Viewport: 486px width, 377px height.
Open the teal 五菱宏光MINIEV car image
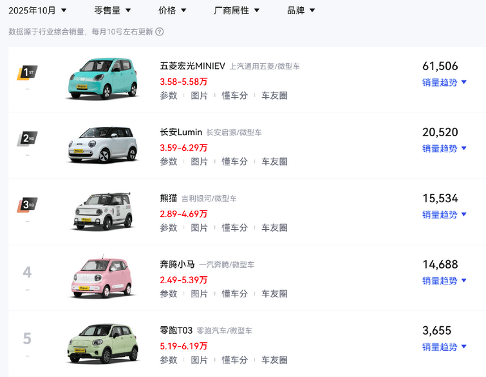[x=103, y=78]
